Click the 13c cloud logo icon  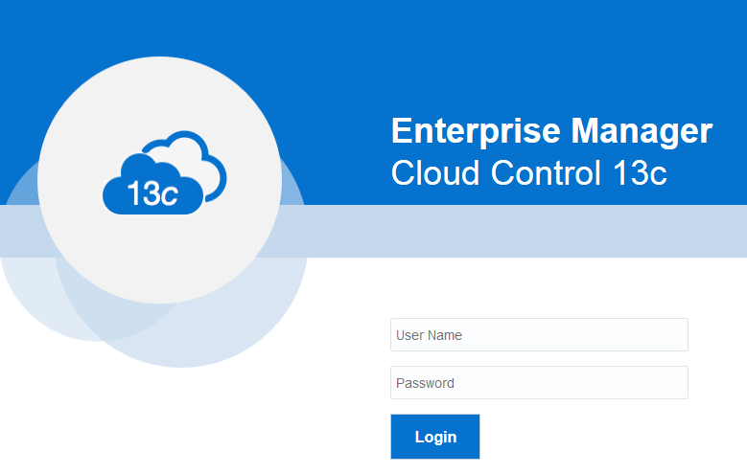tap(165, 172)
